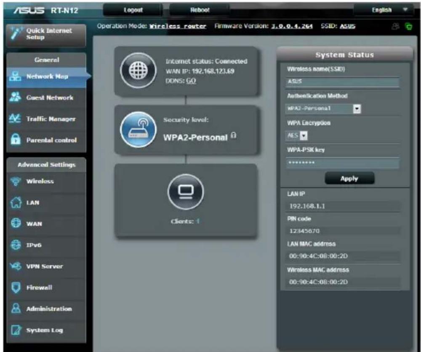Click the Firewall shield icon
This screenshot has height=352, width=421.
pos(16,287)
